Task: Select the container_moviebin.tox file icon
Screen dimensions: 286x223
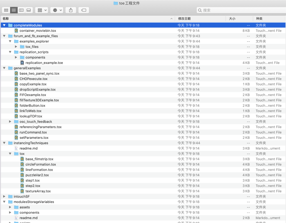Action: 16,31
